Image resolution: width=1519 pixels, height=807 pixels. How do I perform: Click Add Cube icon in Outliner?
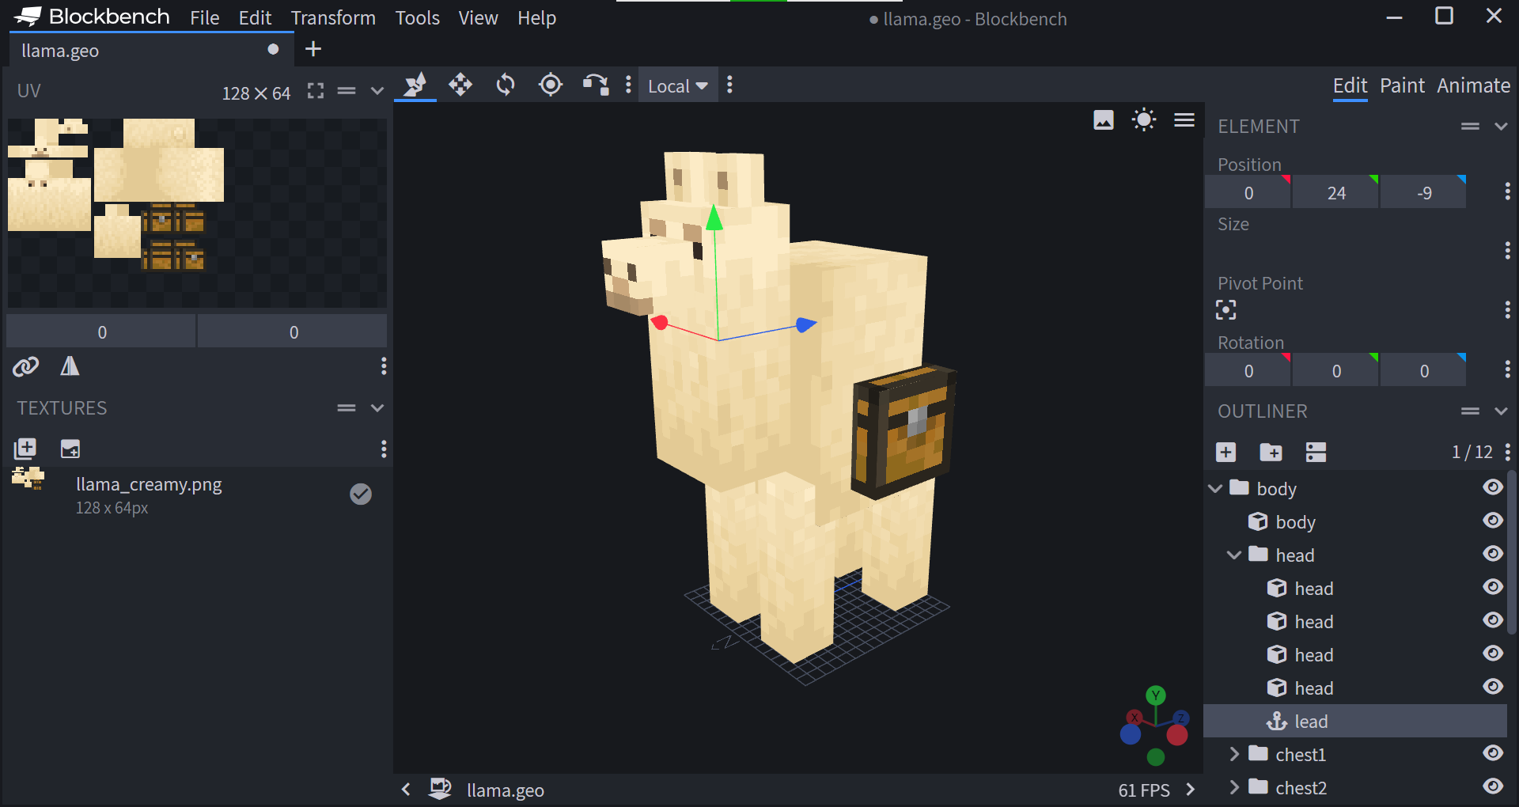[x=1225, y=452]
